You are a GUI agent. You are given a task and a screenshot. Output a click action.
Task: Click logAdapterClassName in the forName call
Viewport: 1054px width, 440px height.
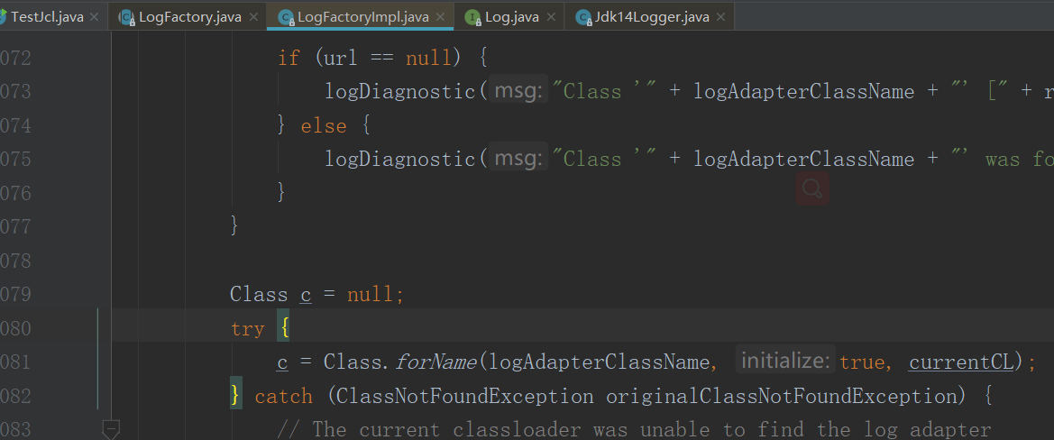coord(600,362)
